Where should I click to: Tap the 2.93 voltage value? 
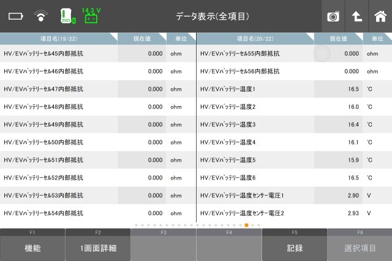(353, 213)
